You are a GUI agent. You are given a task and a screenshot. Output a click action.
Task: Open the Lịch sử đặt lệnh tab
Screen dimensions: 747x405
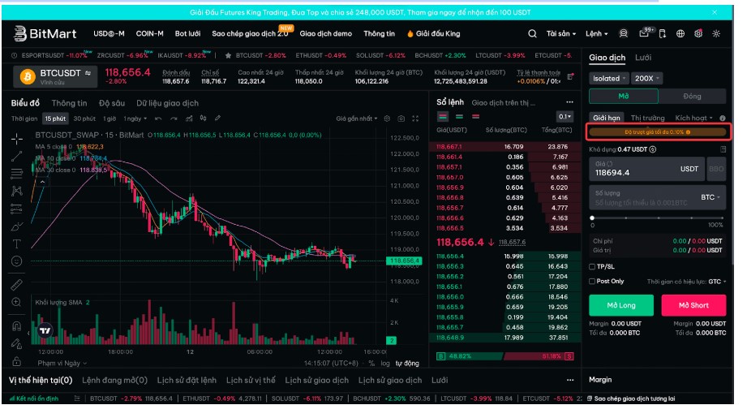tap(187, 380)
